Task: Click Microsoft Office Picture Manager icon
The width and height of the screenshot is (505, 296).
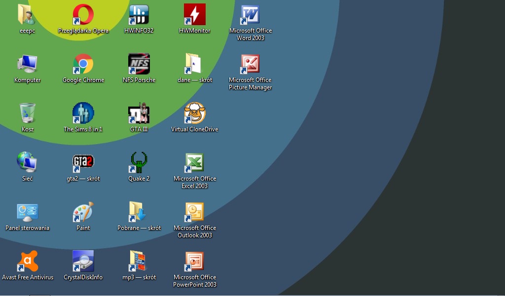Action: click(250, 64)
